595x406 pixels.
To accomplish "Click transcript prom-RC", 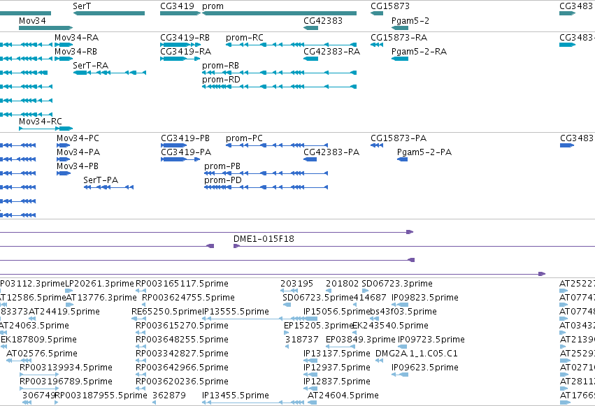I will pos(291,45).
